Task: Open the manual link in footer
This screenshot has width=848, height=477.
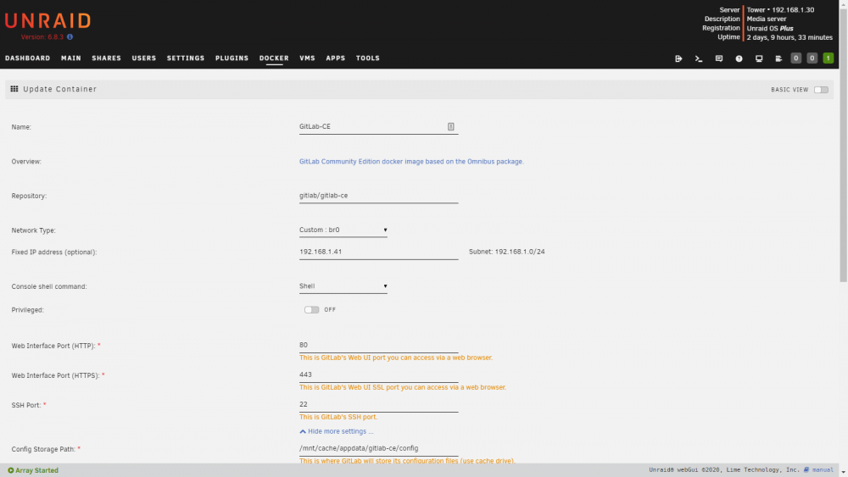Action: tap(822, 470)
